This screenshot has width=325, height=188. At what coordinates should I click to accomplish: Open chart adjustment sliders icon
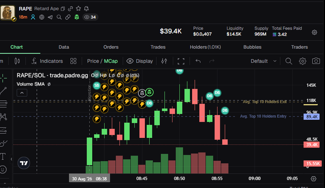(164, 61)
